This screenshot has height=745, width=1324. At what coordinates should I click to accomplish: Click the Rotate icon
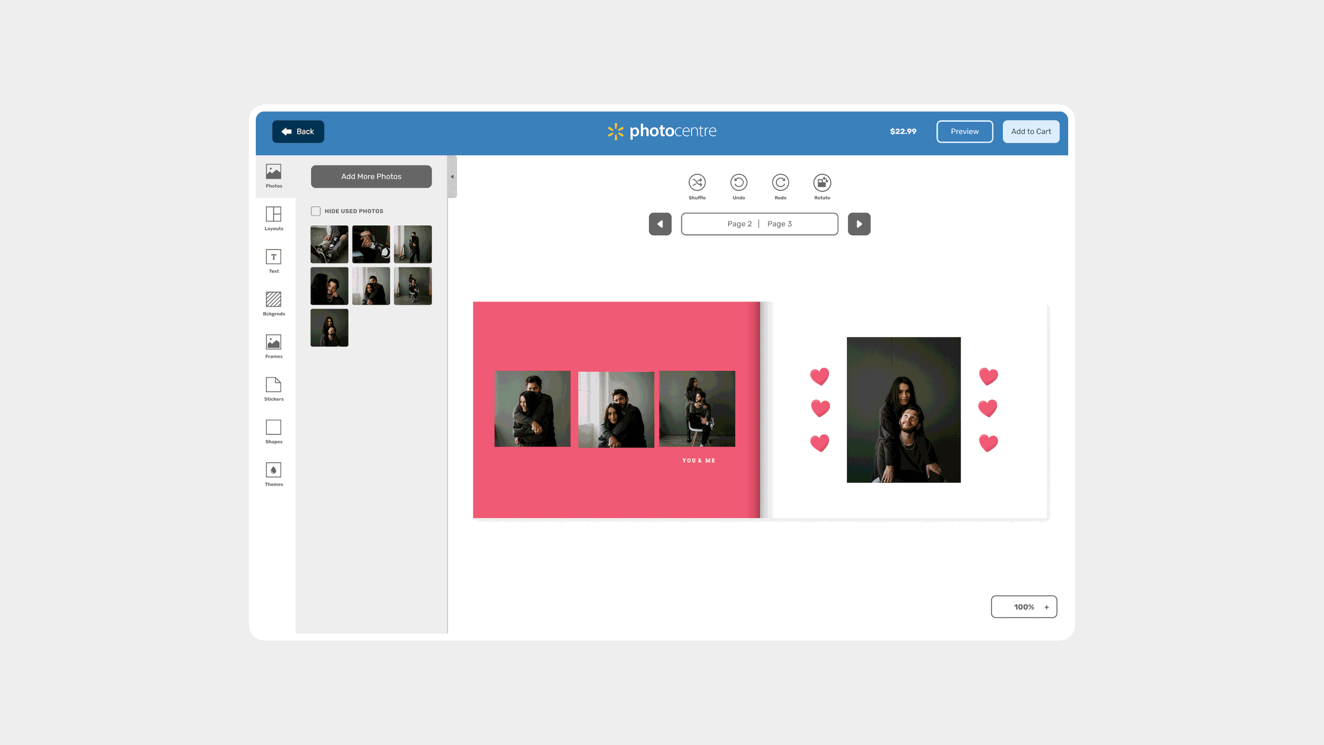coord(822,183)
